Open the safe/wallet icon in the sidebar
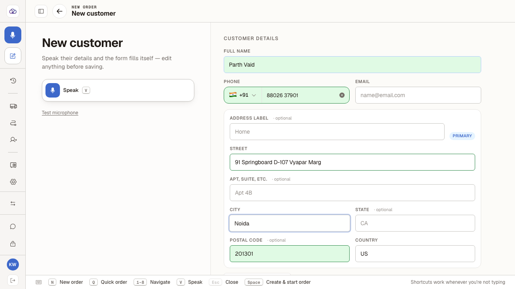 13,165
